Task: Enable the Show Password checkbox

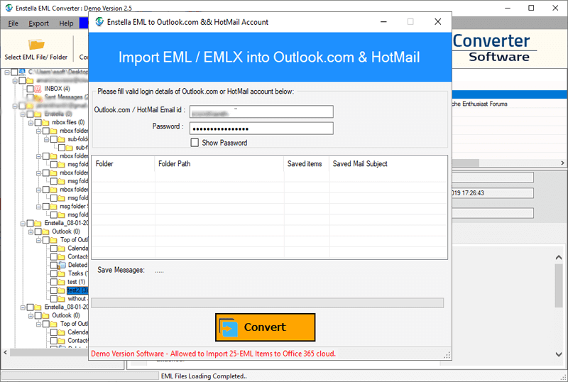Action: (195, 143)
